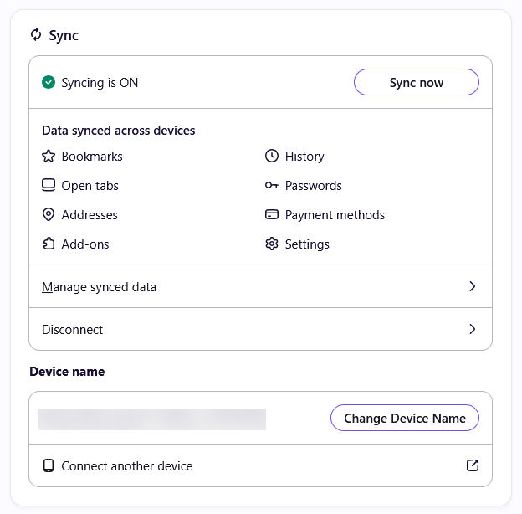Open Manage synced data
This screenshot has width=522, height=514.
[x=260, y=286]
